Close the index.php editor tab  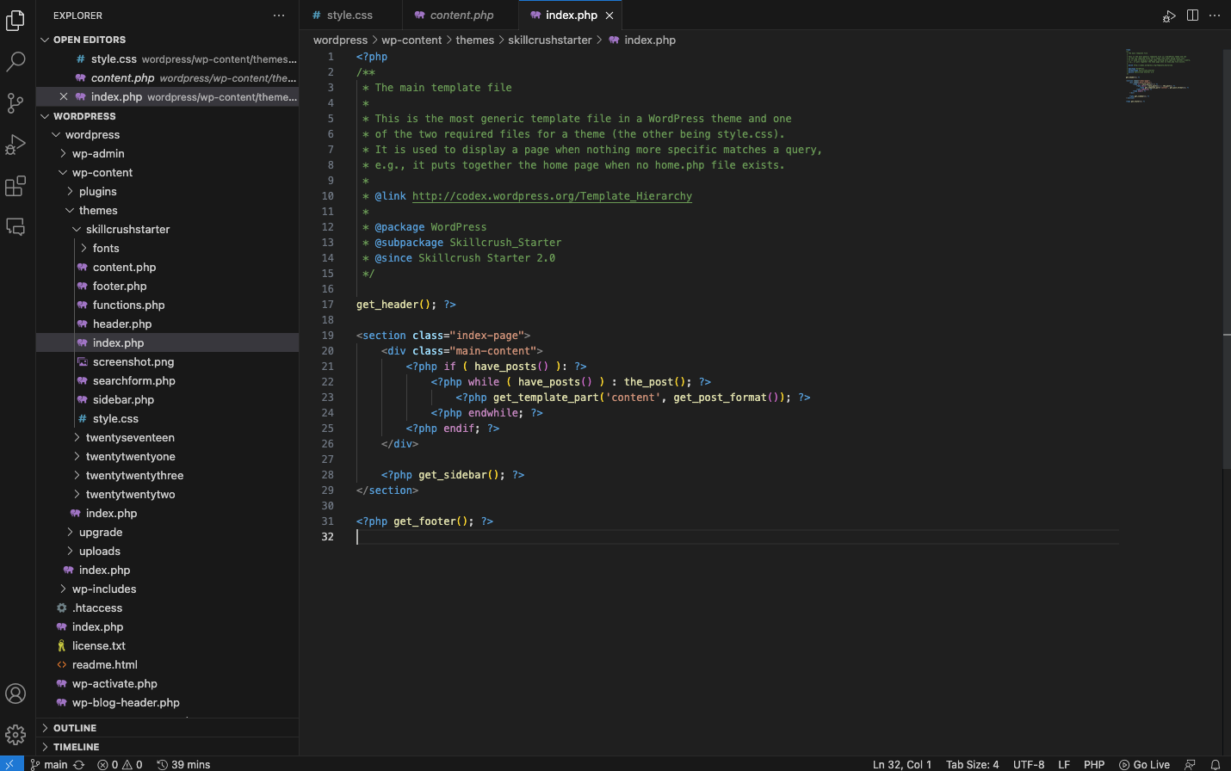(x=609, y=15)
